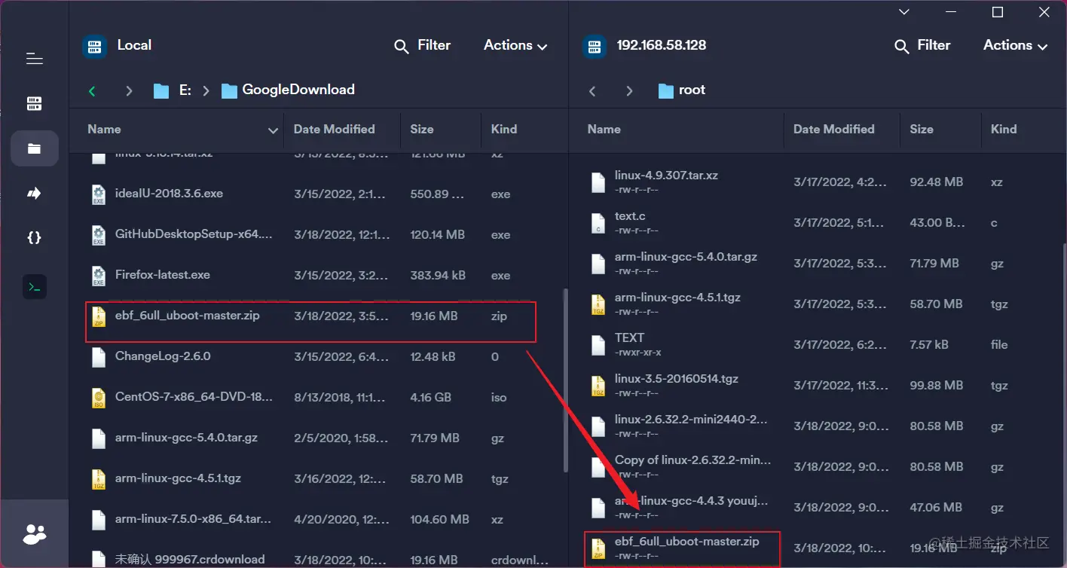1067x568 pixels.
Task: Click the Local host icon
Action: click(94, 46)
